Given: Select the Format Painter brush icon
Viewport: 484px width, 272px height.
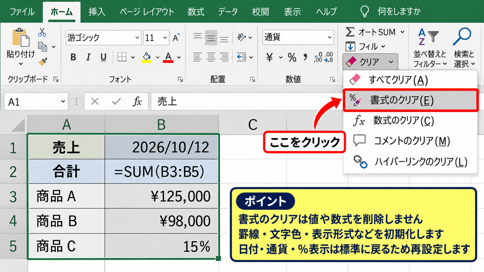Looking at the screenshot, I should click(43, 61).
